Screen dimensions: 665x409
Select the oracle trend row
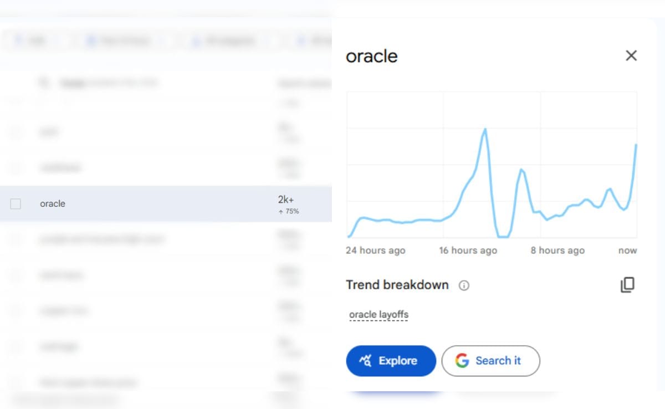tap(139, 204)
